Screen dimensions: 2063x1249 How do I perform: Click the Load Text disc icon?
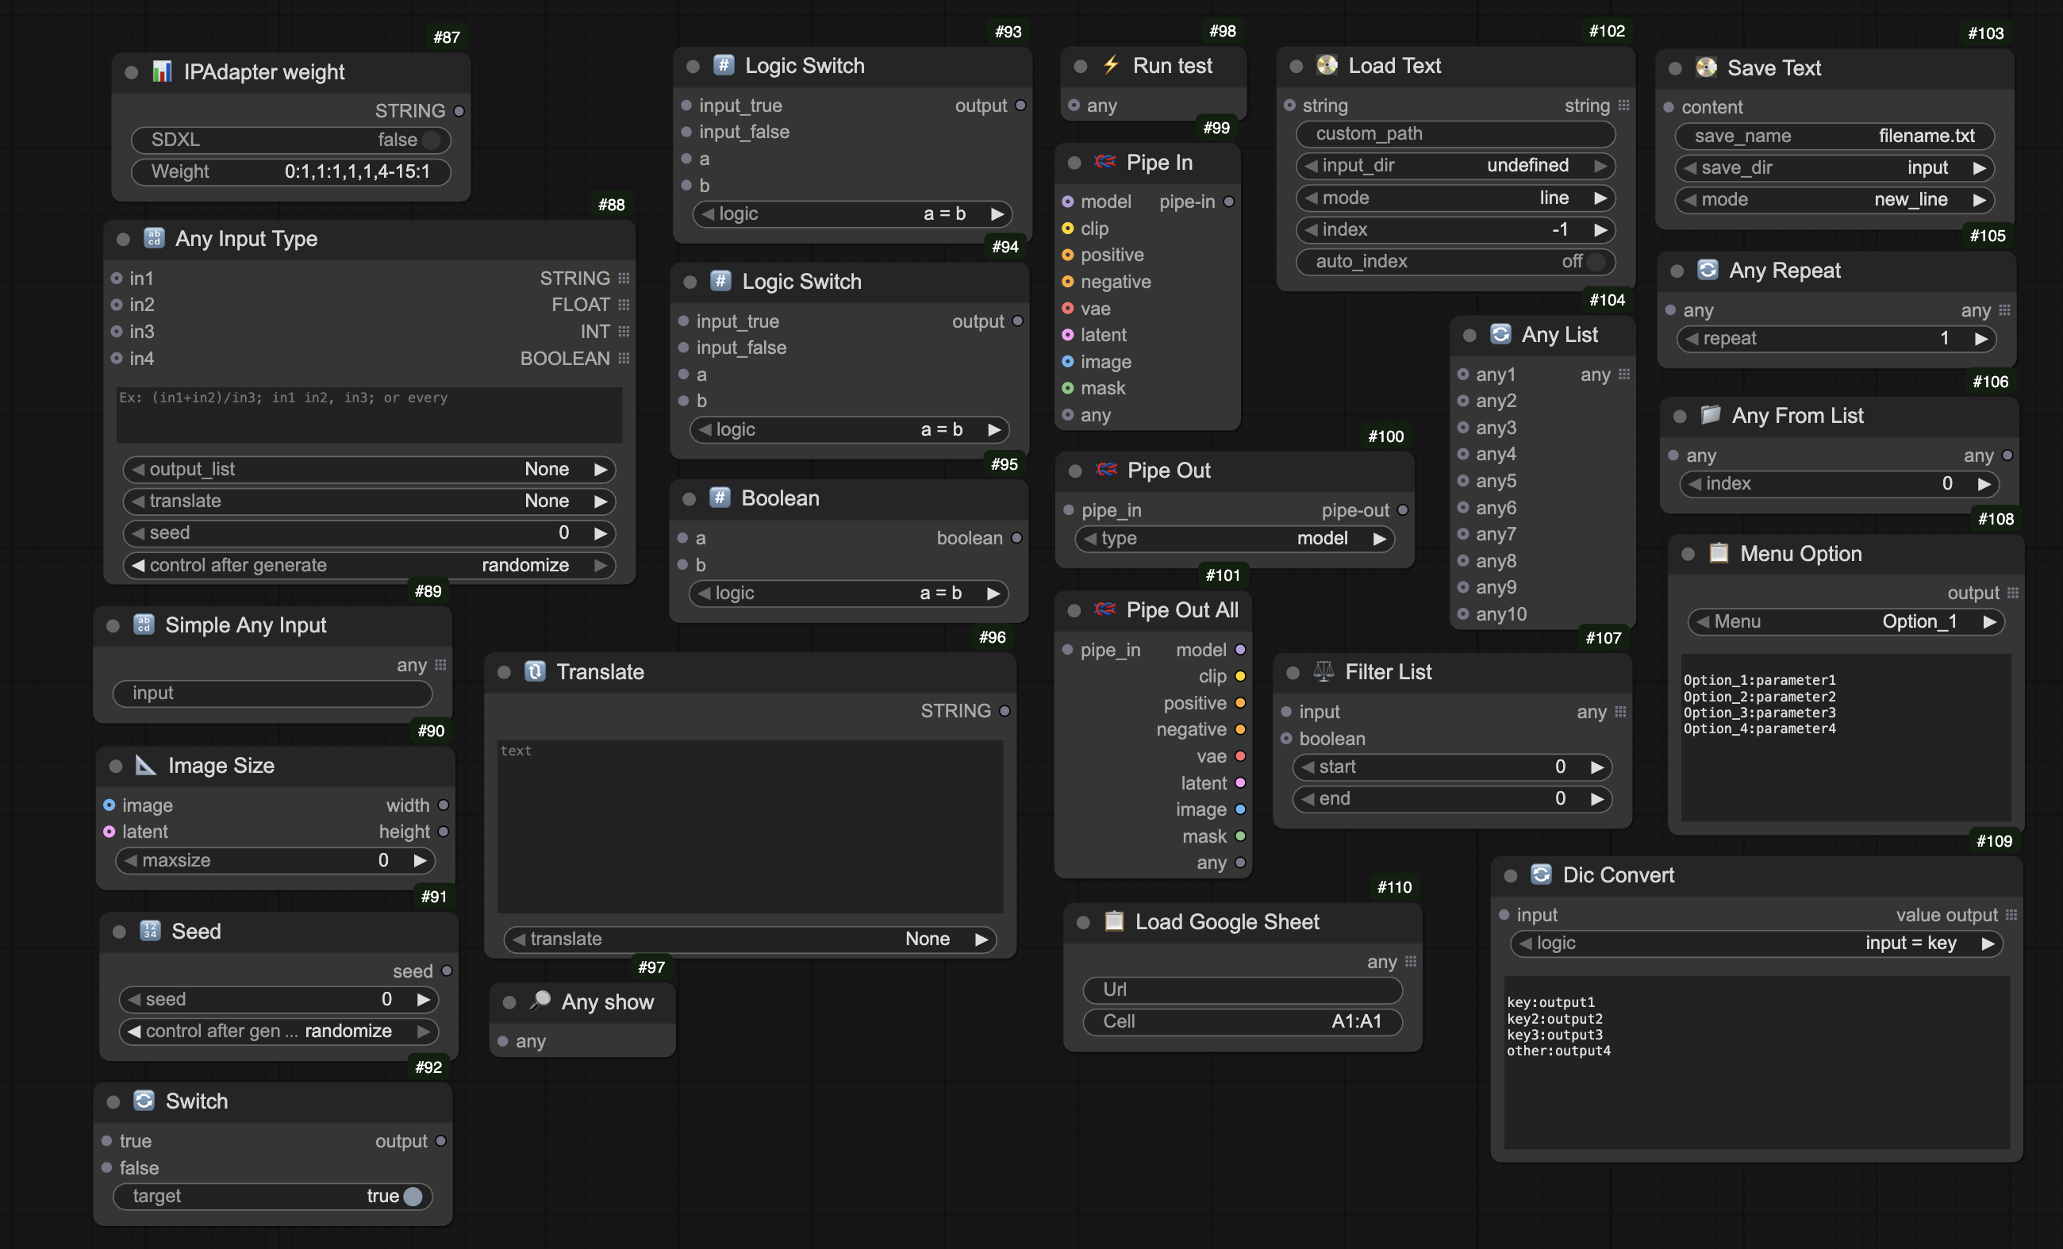(1327, 65)
